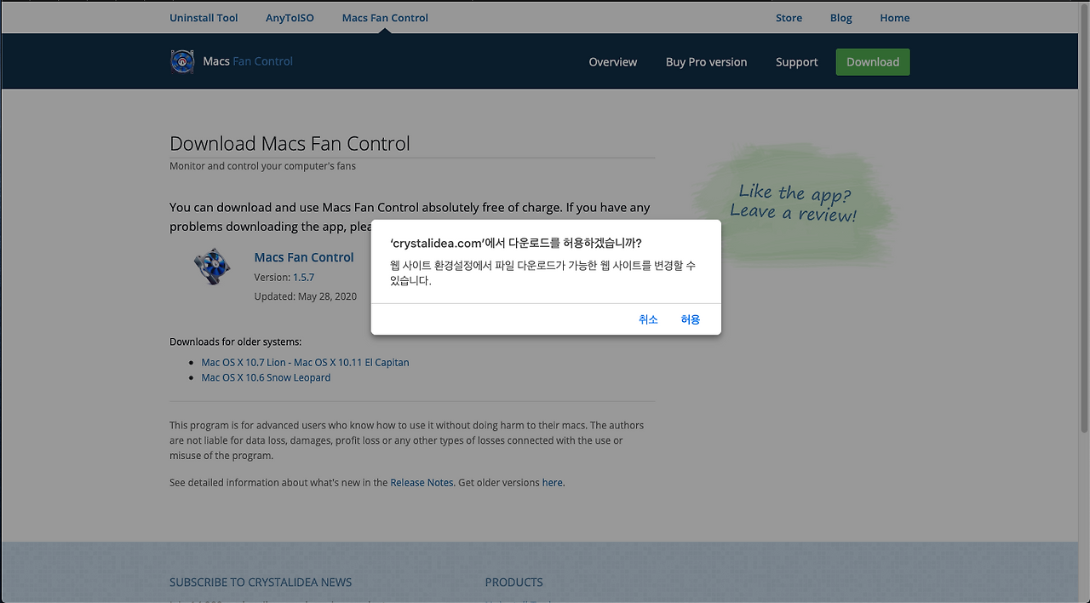Click the 'Download Macs Fan Control' heading
1090x603 pixels.
click(290, 143)
